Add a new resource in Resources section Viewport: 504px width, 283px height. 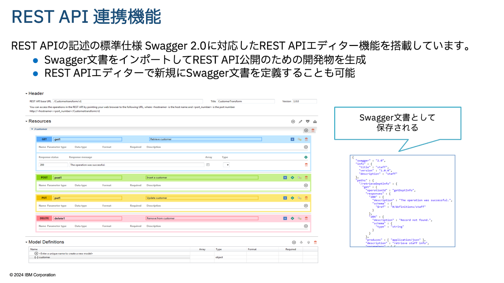[x=293, y=122]
